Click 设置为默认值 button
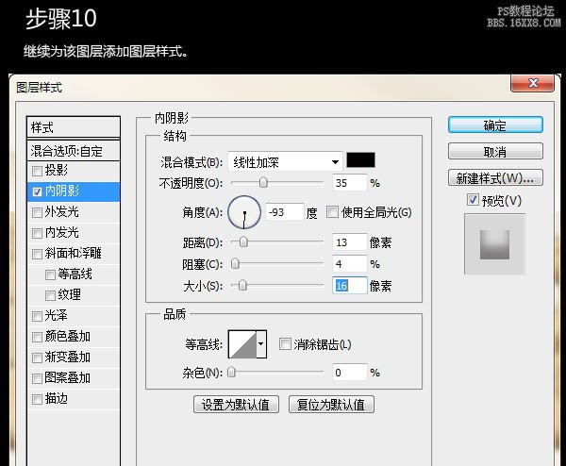This screenshot has height=466, width=566. pyautogui.click(x=236, y=405)
